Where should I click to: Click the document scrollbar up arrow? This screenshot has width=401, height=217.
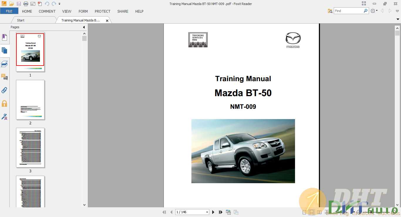(x=397, y=28)
